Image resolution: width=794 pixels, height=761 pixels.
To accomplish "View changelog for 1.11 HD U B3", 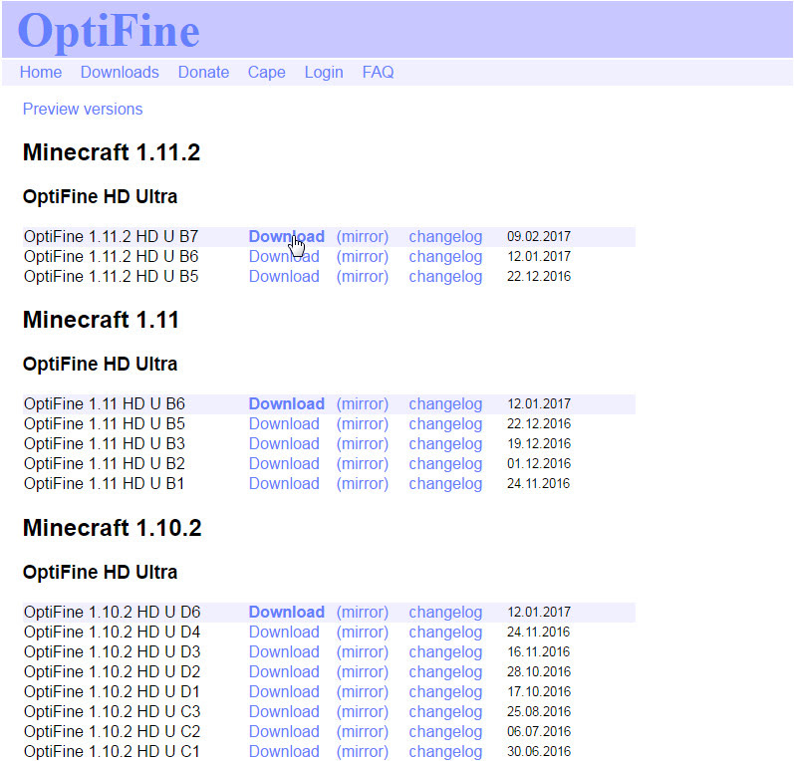I will (445, 443).
